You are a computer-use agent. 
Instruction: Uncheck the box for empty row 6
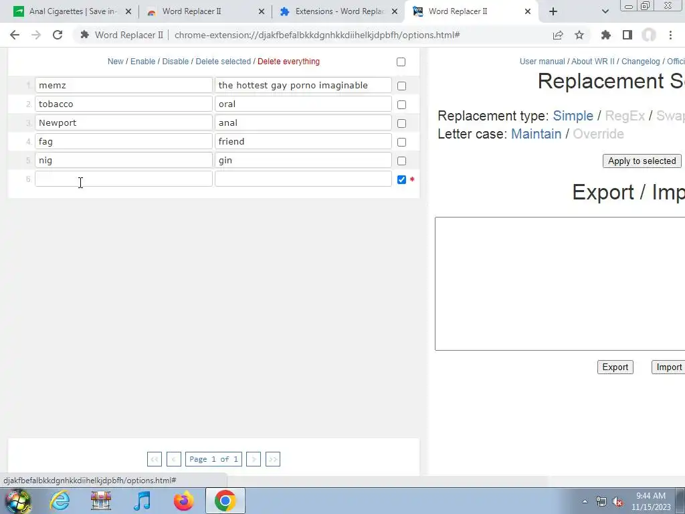click(401, 179)
